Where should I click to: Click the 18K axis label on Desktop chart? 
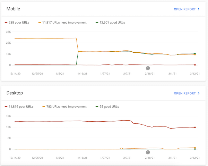click(8, 116)
